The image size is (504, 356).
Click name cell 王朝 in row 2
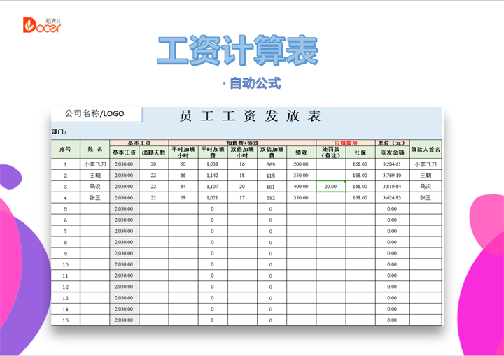(x=94, y=176)
